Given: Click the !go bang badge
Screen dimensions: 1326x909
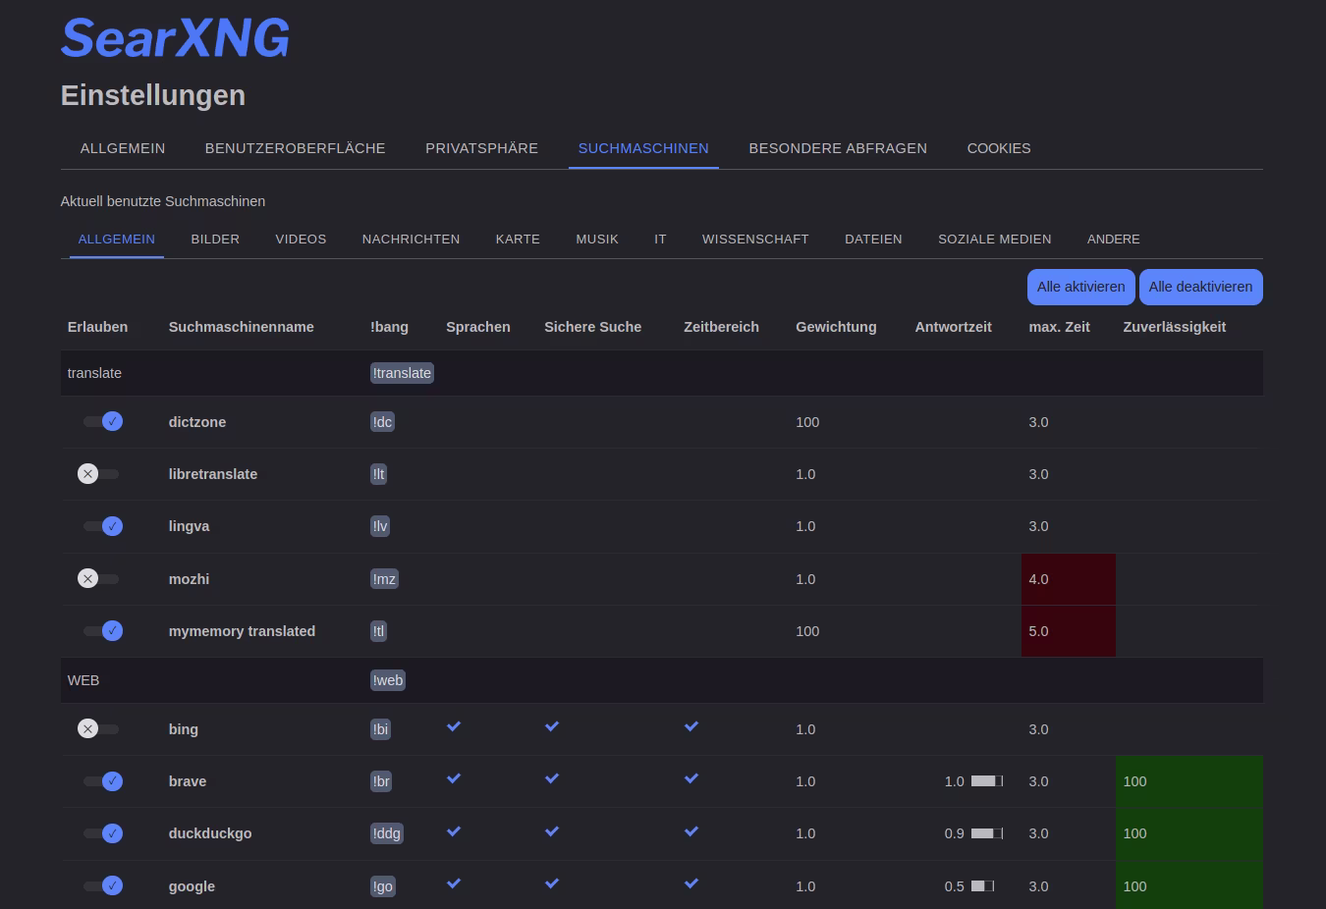Looking at the screenshot, I should (x=383, y=886).
